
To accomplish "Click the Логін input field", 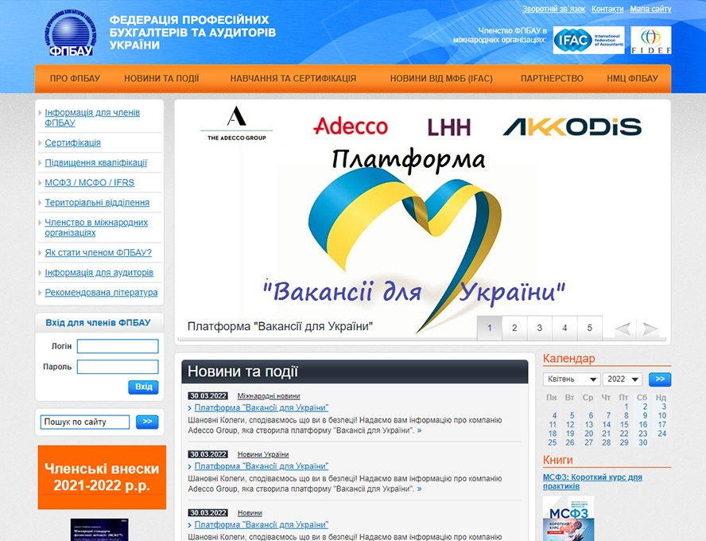I will [x=118, y=346].
